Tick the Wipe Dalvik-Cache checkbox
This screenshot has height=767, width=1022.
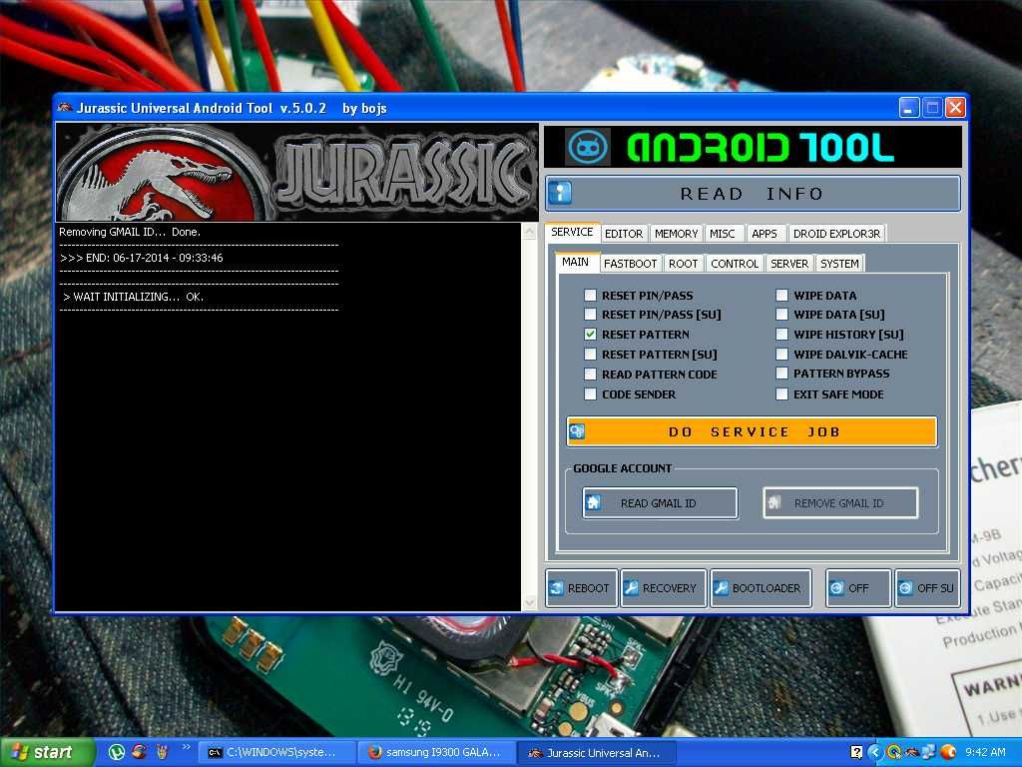(x=782, y=355)
